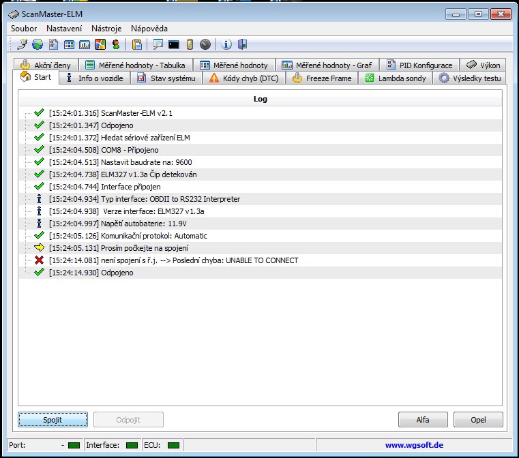Open the Soubor menu
The height and width of the screenshot is (458, 519).
point(24,29)
